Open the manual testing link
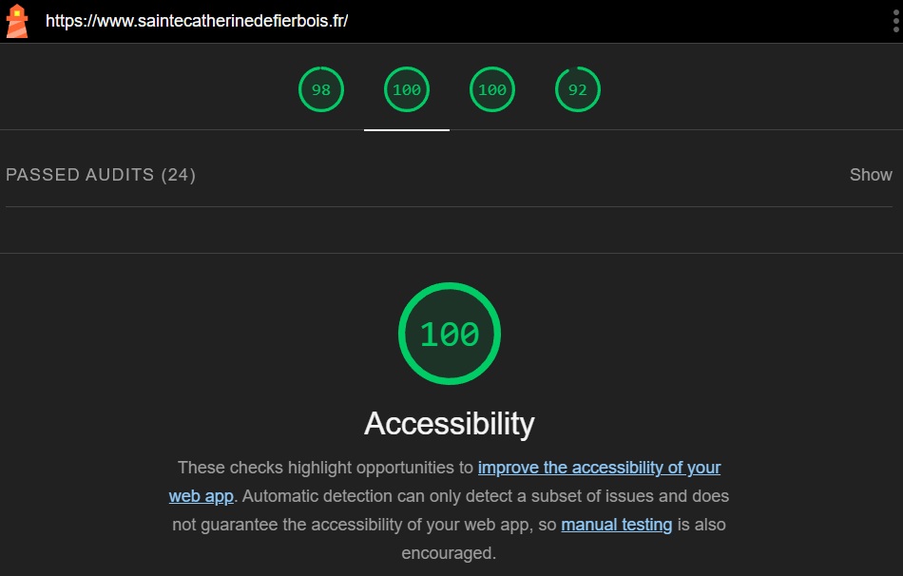 616,525
